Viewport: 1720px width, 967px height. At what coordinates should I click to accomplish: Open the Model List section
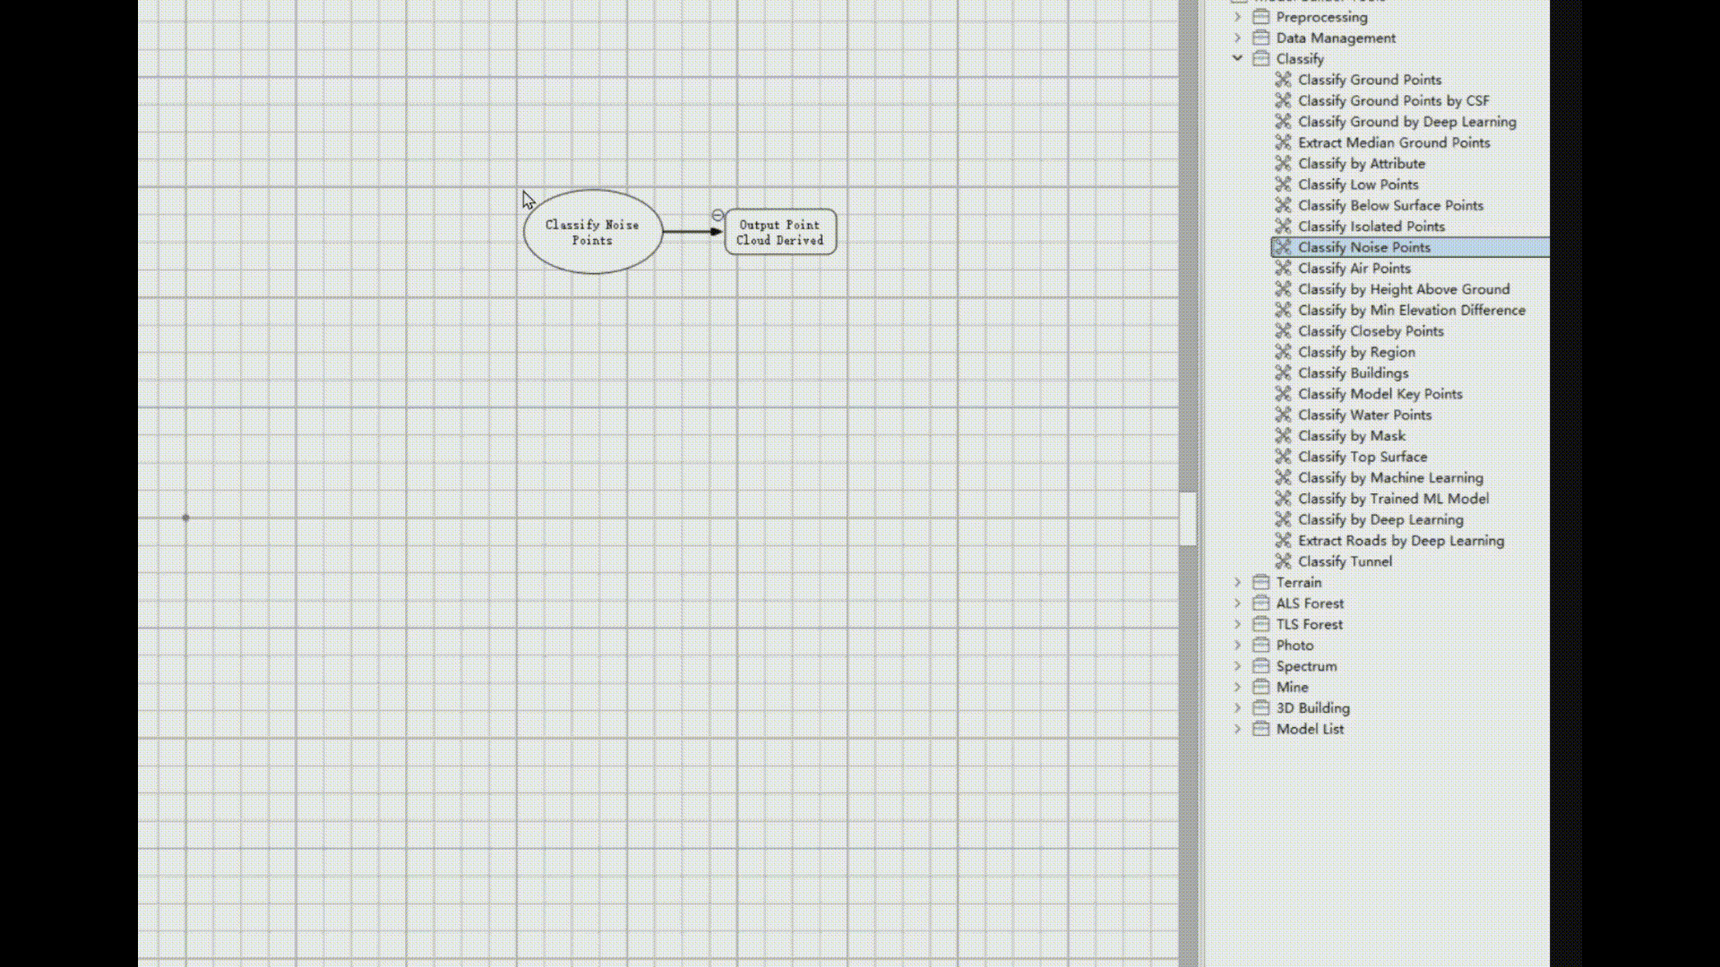(1238, 729)
